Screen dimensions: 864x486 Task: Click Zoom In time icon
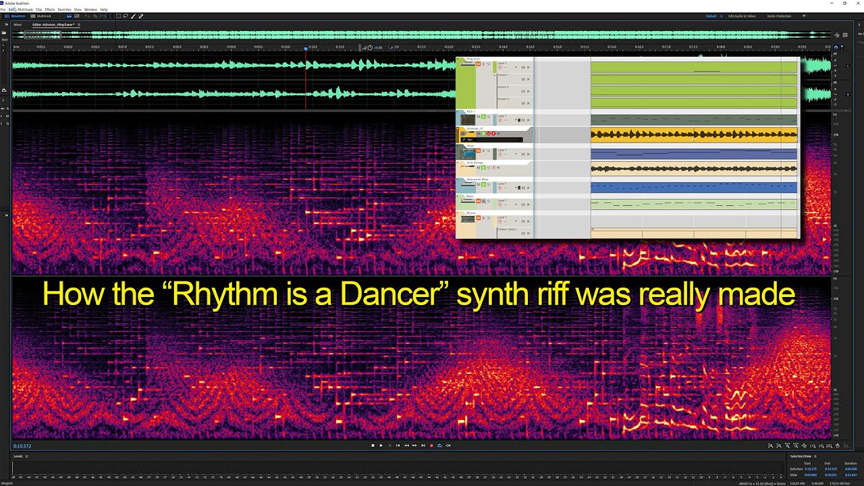787,446
